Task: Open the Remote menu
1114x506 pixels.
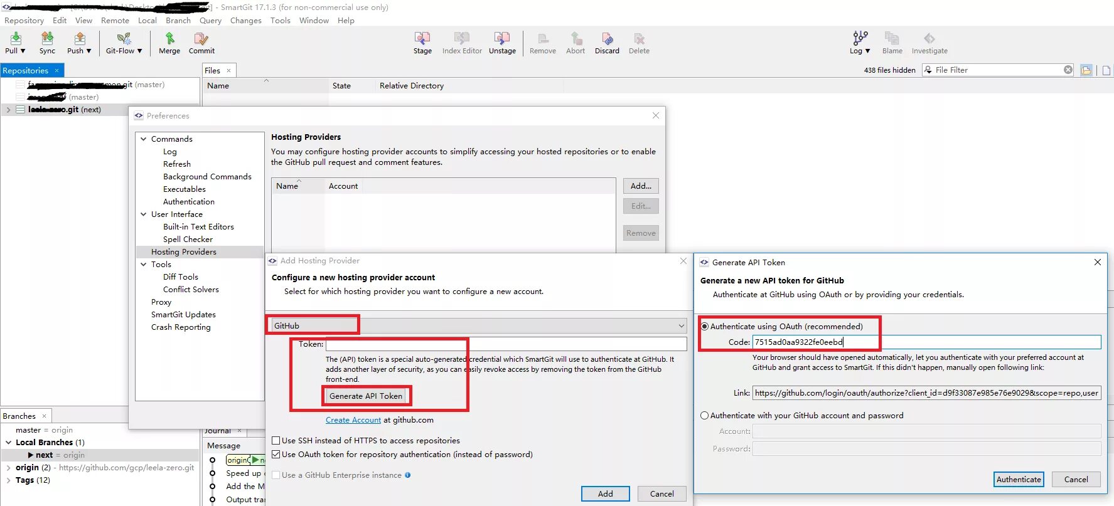Action: tap(115, 20)
